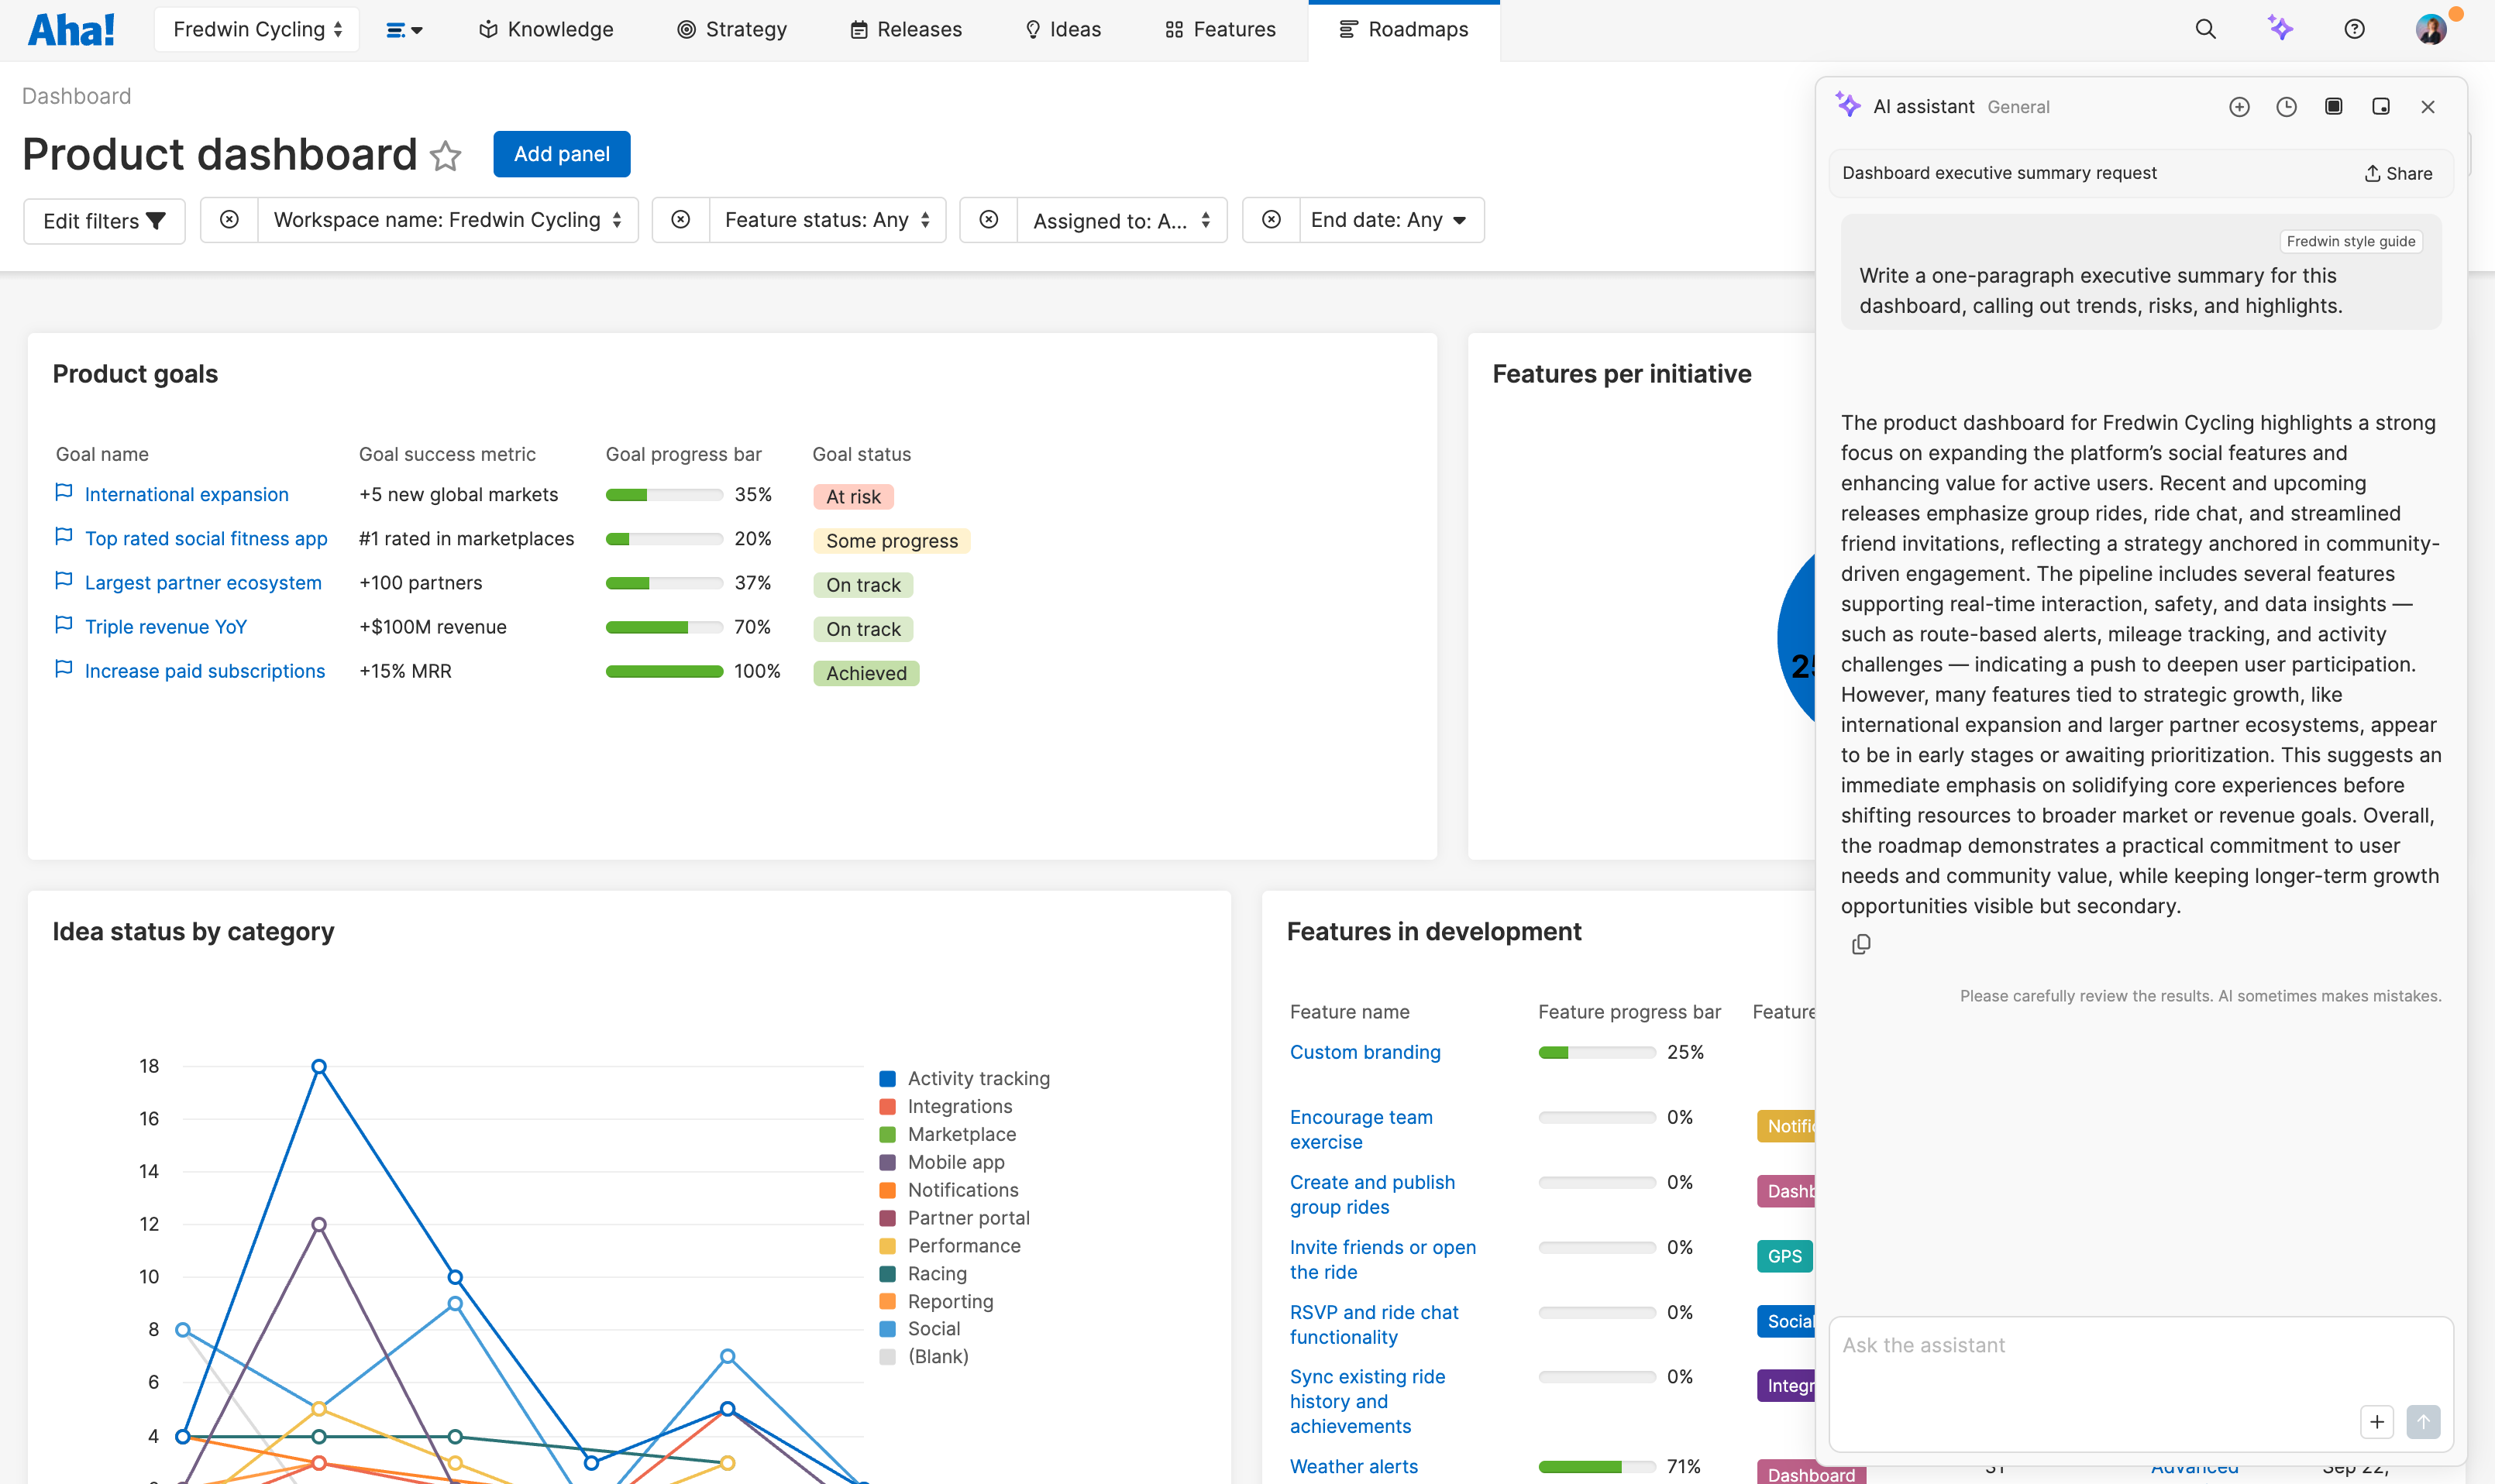Expand the Fredwin Cycling workspace selector
Image resolution: width=2495 pixels, height=1484 pixels.
pos(256,28)
